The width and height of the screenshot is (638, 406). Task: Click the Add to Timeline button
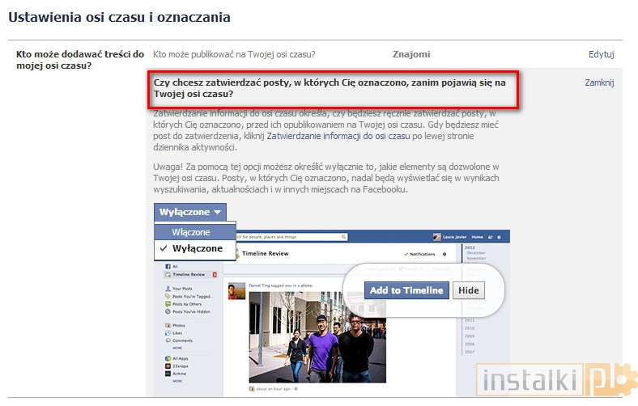point(406,290)
